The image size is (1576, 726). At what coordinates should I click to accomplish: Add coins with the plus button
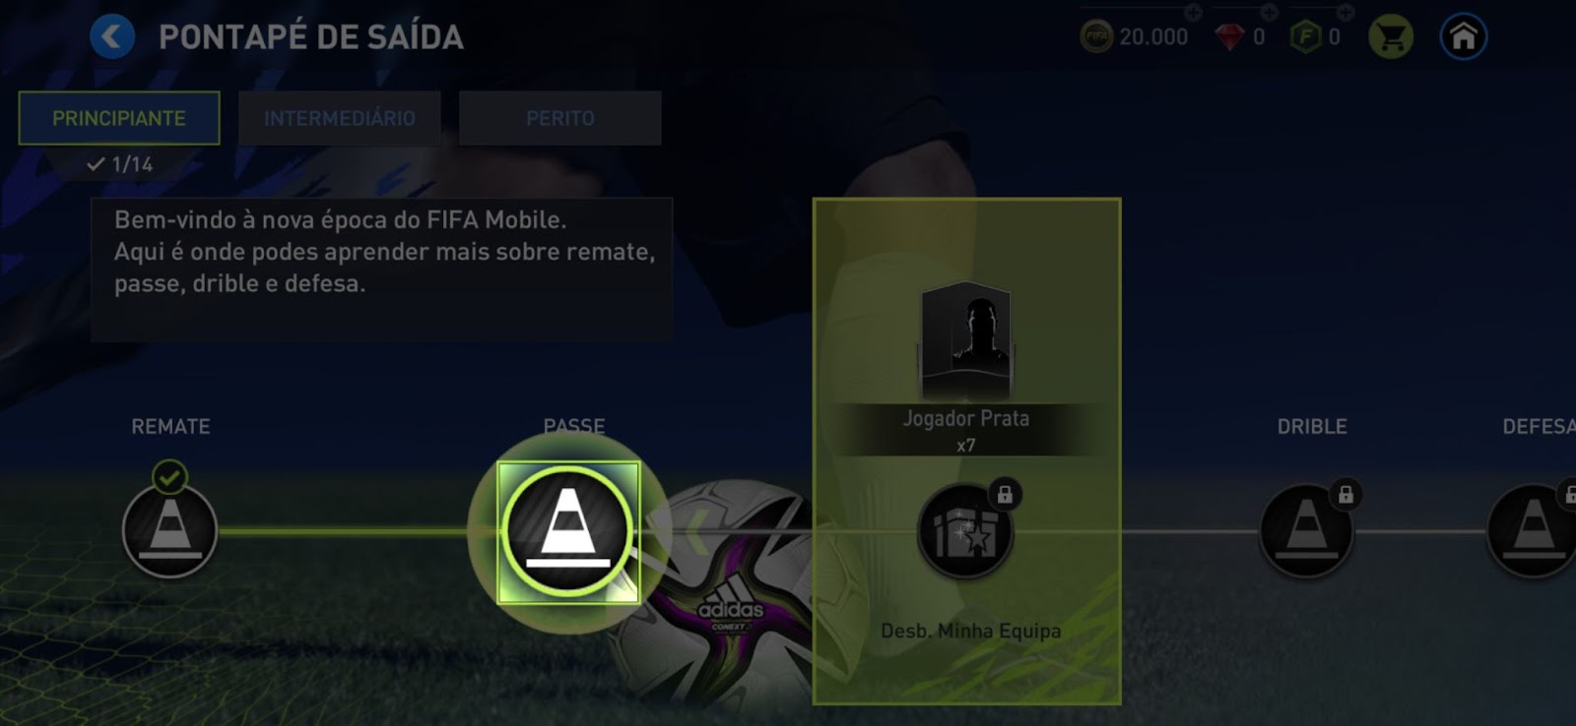(x=1193, y=13)
